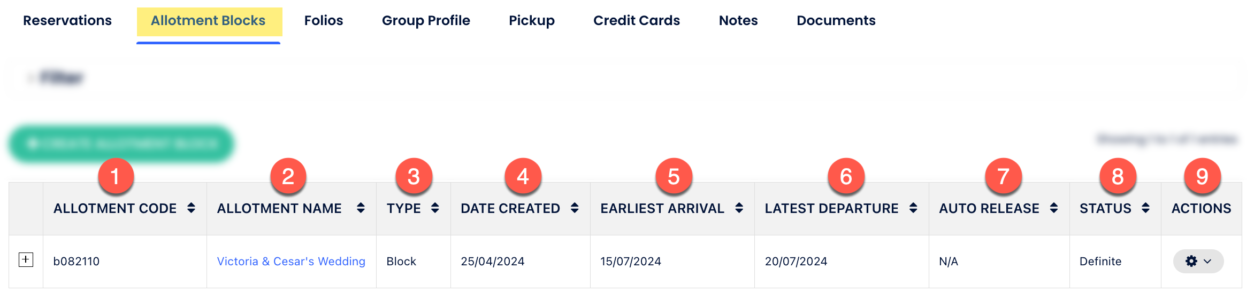Expand the b082110 allotment row
Viewport: 1254px width, 300px height.
tap(26, 260)
